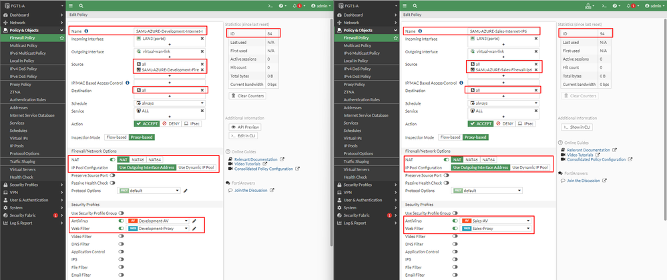Click Name field SAML-AZURE-Sales-Internet-IP6
The height and width of the screenshot is (280, 667).
(x=503, y=31)
